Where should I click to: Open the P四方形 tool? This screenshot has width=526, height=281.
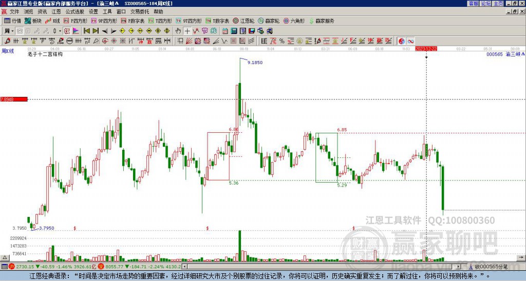click(x=76, y=21)
